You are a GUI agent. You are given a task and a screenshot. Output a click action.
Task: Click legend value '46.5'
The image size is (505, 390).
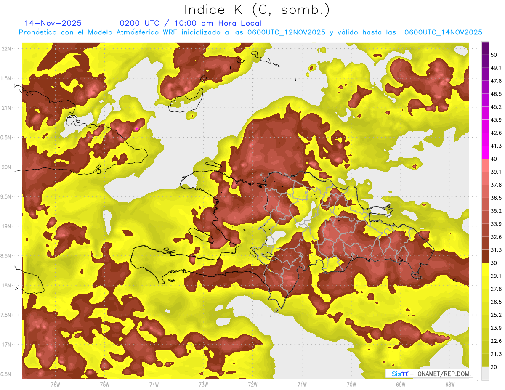click(496, 94)
